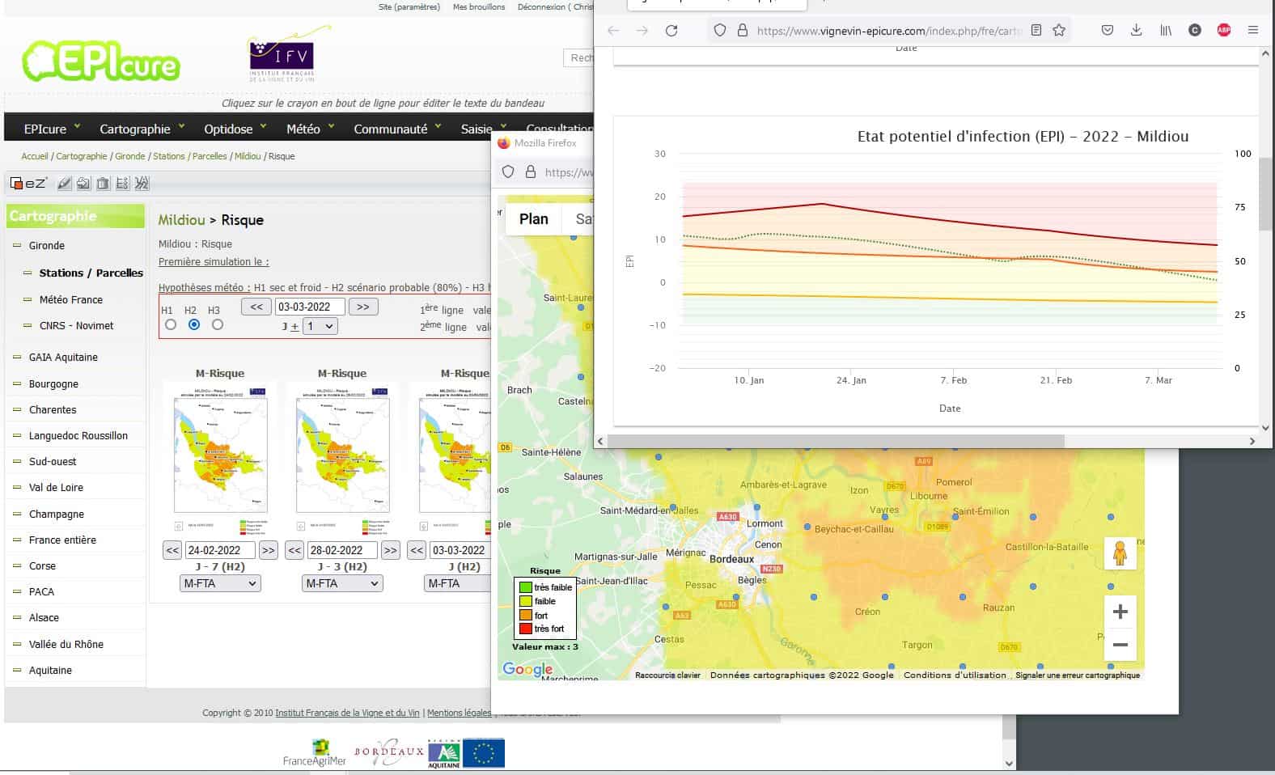Click the 'fort' orange legend swatch
Viewport: 1275px width, 775px height.
pos(526,615)
